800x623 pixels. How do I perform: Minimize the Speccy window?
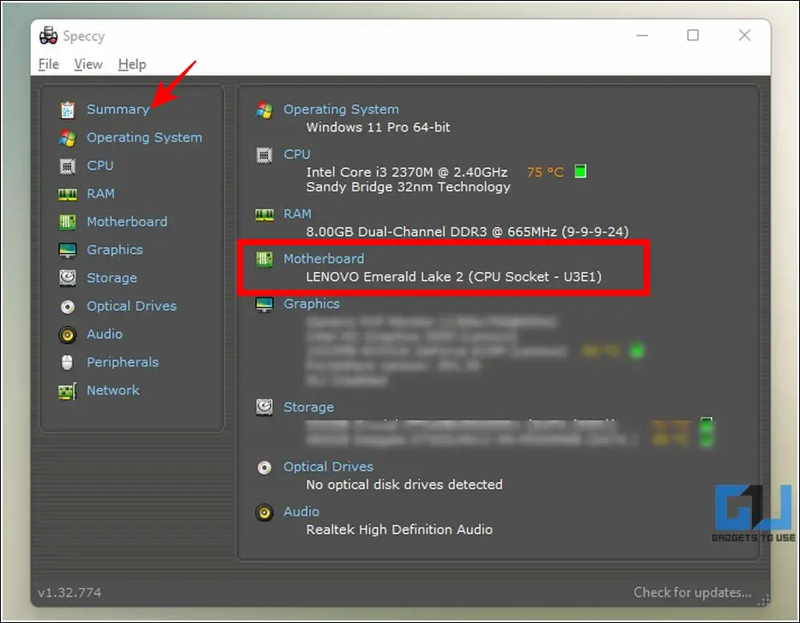(642, 36)
